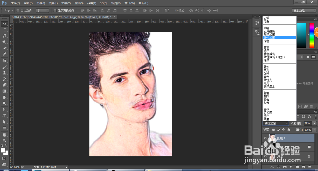Image resolution: width=318 pixels, height=171 pixels.
Task: Enable the 自动选择 checkbox
Action: pyautogui.click(x=18, y=10)
